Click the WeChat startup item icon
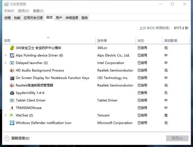The height and width of the screenshot is (147, 193). coord(12,115)
